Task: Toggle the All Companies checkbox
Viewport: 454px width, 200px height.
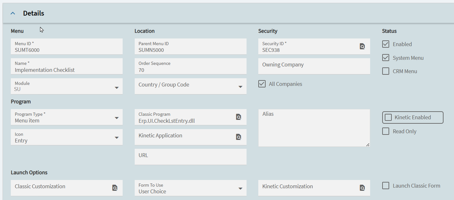Action: (262, 84)
